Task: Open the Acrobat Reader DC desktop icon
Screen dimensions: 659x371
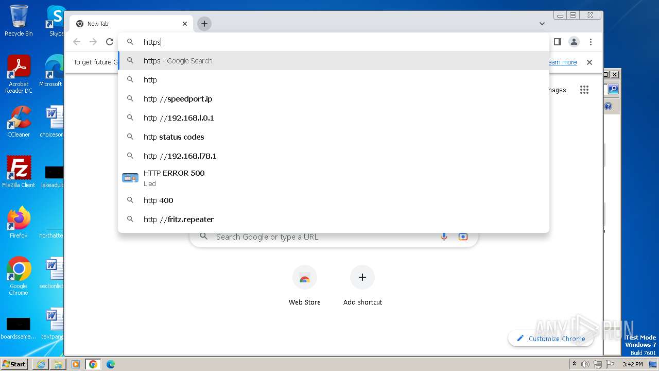Action: [19, 75]
